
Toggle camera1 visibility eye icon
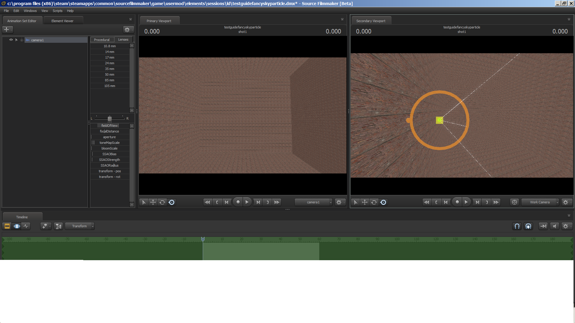11,40
